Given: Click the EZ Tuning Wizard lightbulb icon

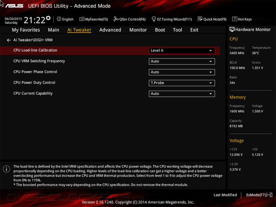Looking at the screenshot, I should coord(154,19).
